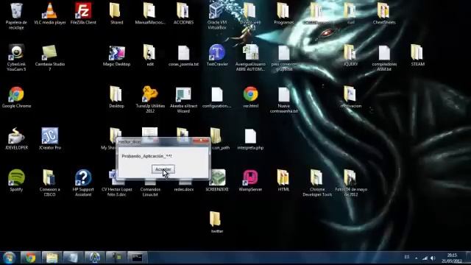Open Windows Explorer from the taskbar

(52, 258)
